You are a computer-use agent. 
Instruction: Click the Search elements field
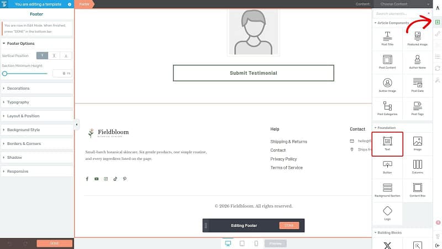pos(402,13)
